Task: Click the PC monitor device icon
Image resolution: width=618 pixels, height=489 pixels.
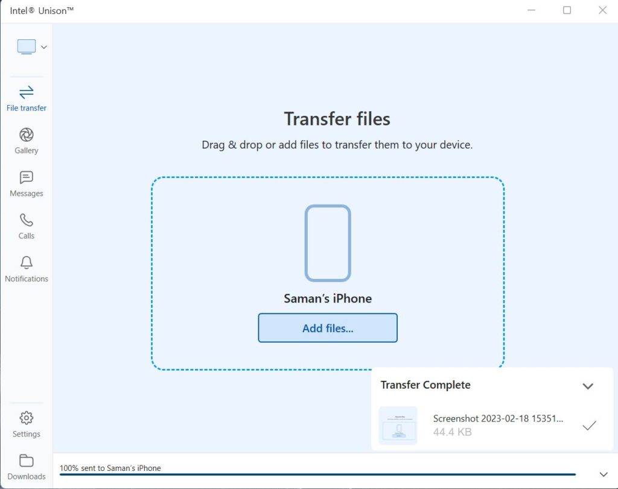Action: [27, 46]
